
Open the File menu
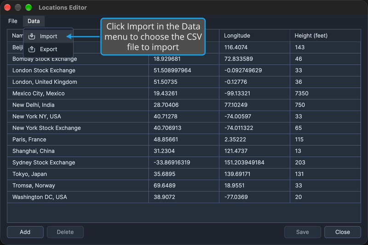point(13,21)
